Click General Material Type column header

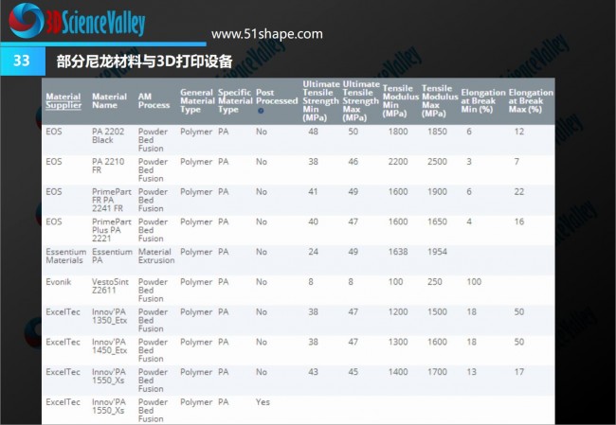tap(196, 100)
